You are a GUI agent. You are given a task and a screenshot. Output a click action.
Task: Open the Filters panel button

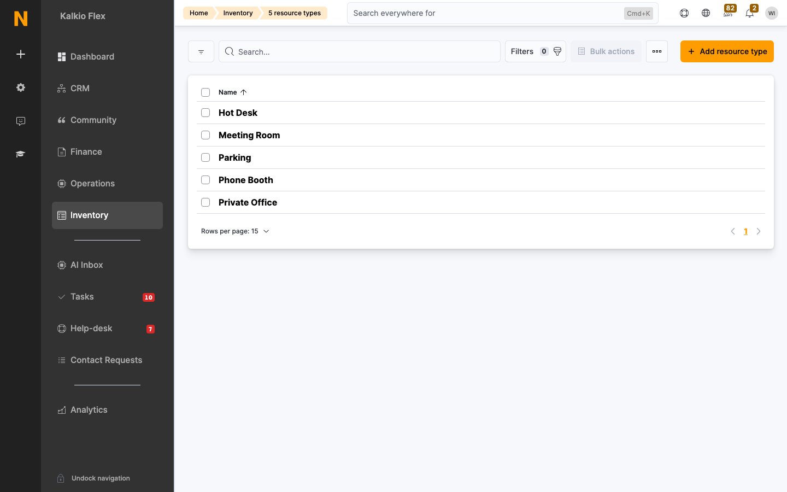[536, 51]
